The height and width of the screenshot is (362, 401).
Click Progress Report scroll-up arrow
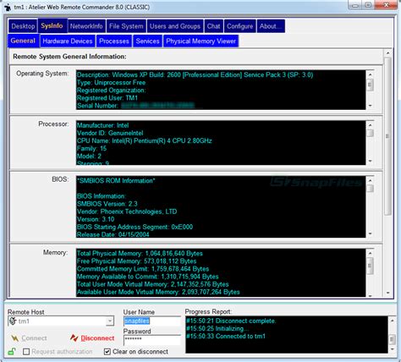[x=392, y=321]
